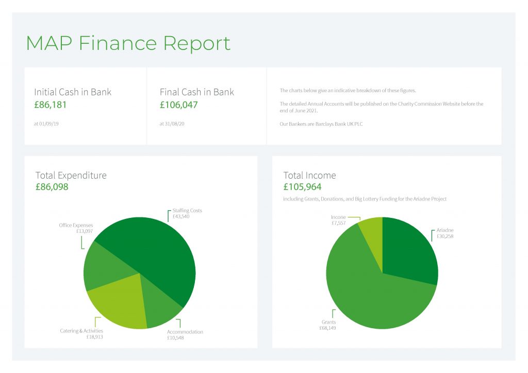Image resolution: width=528 pixels, height=373 pixels.
Task: Click the £105,964 total income figure
Action: (303, 187)
